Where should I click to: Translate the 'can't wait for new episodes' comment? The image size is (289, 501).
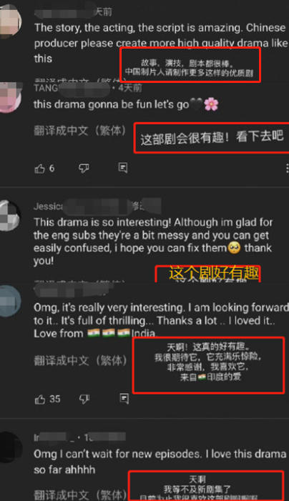pyautogui.click(x=80, y=495)
